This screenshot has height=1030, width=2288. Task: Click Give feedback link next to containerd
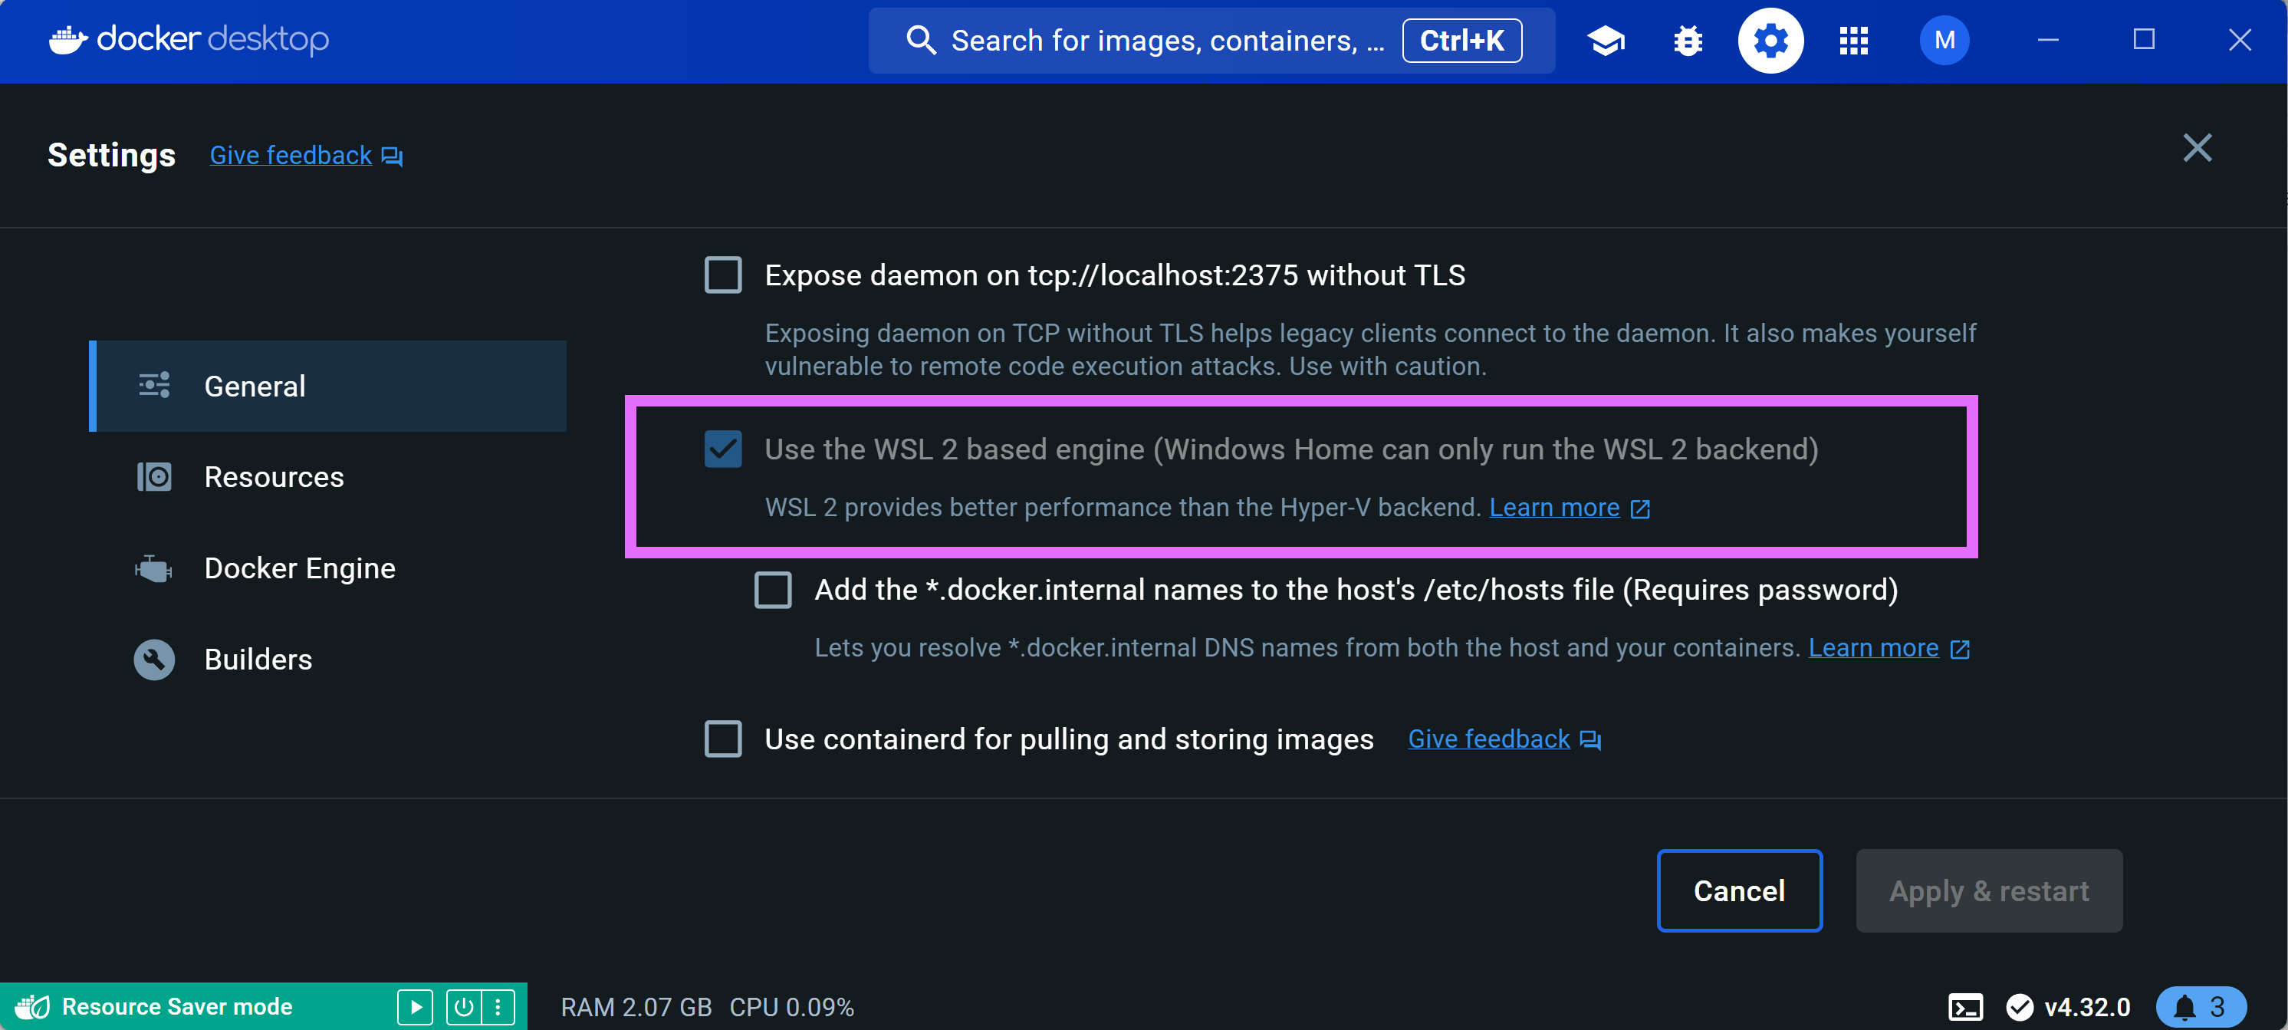(1488, 739)
